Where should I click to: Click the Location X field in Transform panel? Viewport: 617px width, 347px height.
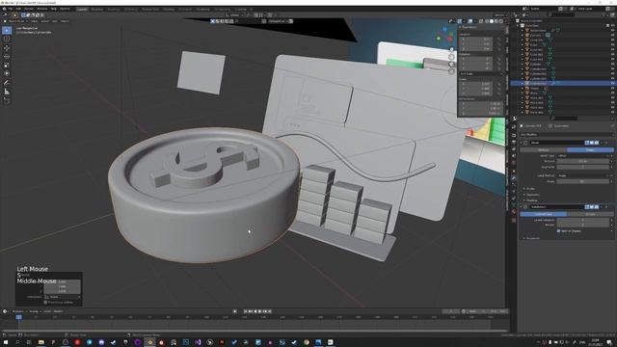click(476, 39)
